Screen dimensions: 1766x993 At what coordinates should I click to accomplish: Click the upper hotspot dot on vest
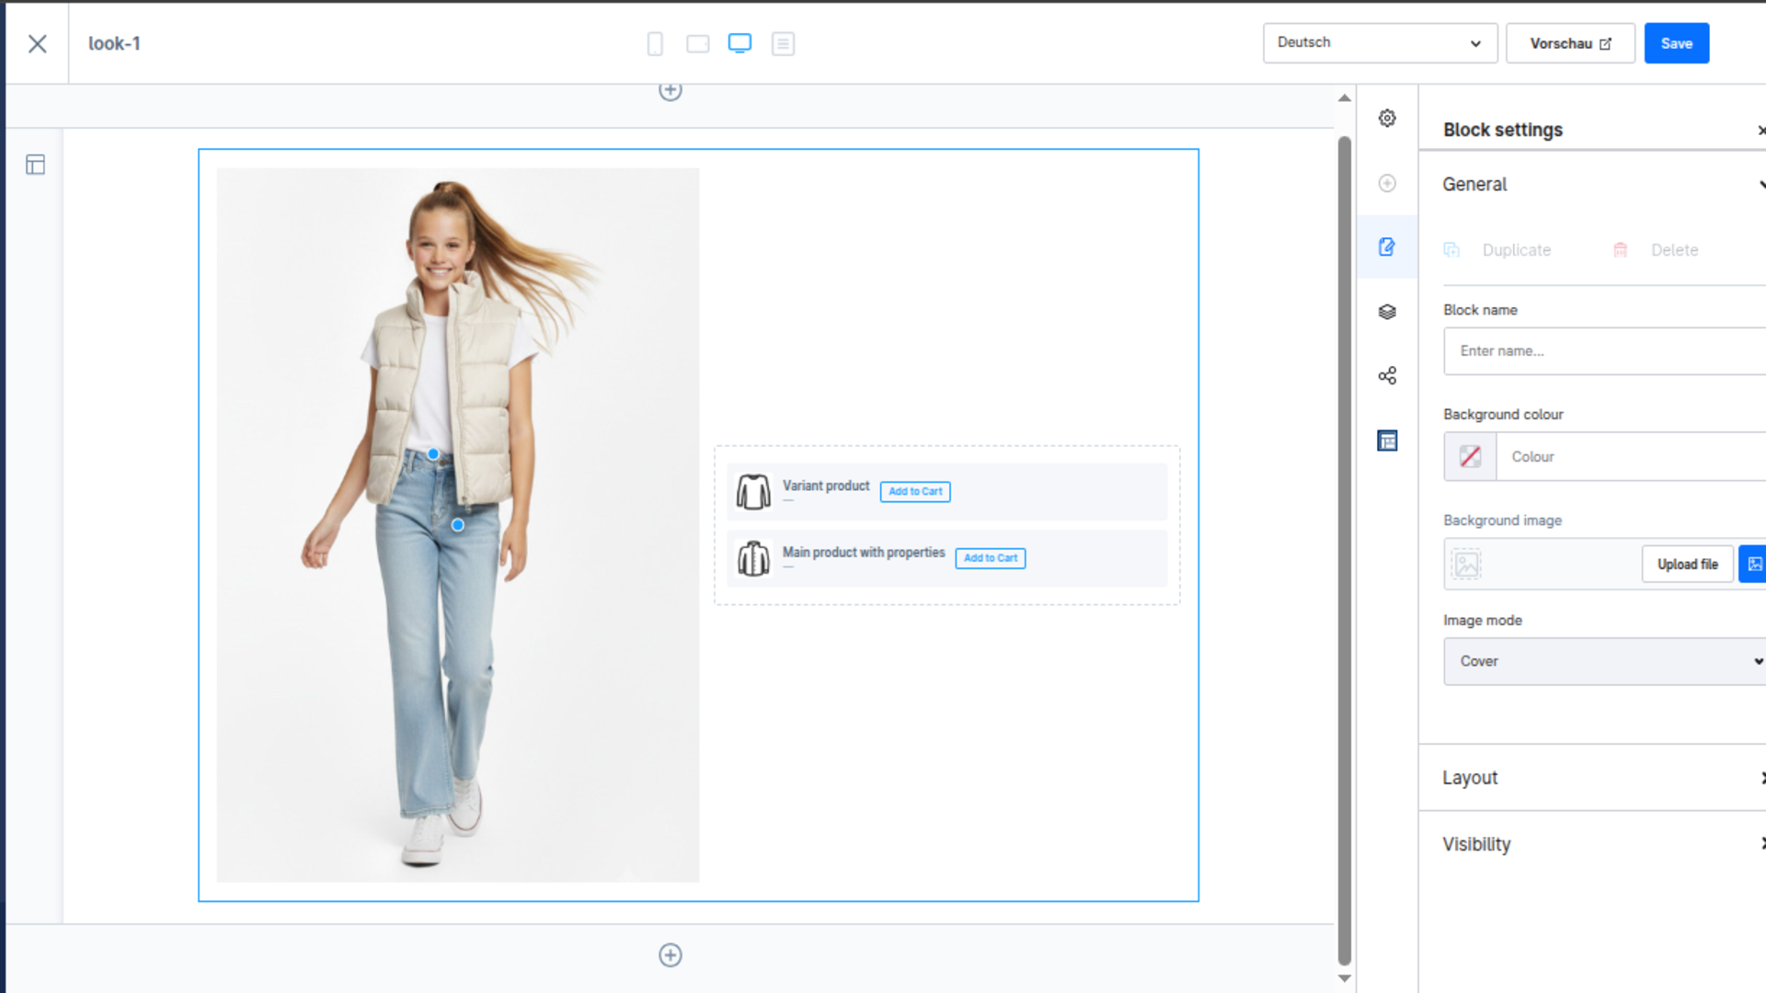click(433, 454)
